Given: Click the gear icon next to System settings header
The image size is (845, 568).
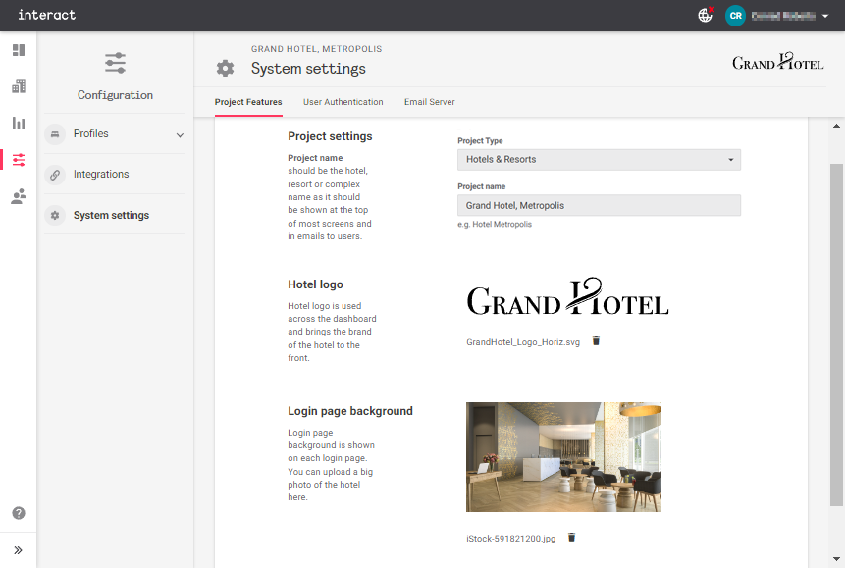Looking at the screenshot, I should coord(225,68).
